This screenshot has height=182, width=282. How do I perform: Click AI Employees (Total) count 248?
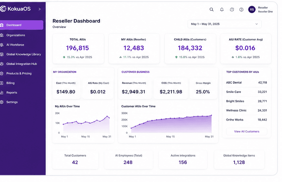pyautogui.click(x=128, y=162)
